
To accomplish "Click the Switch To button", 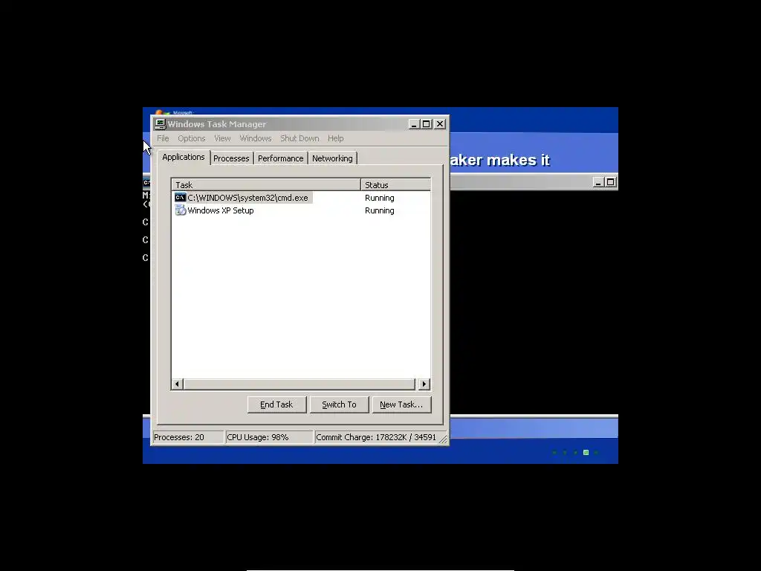I will click(x=339, y=404).
